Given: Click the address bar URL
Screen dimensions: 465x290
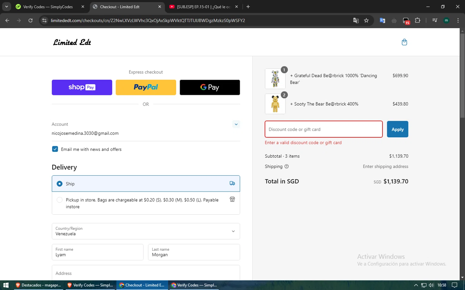Looking at the screenshot, I should [148, 20].
